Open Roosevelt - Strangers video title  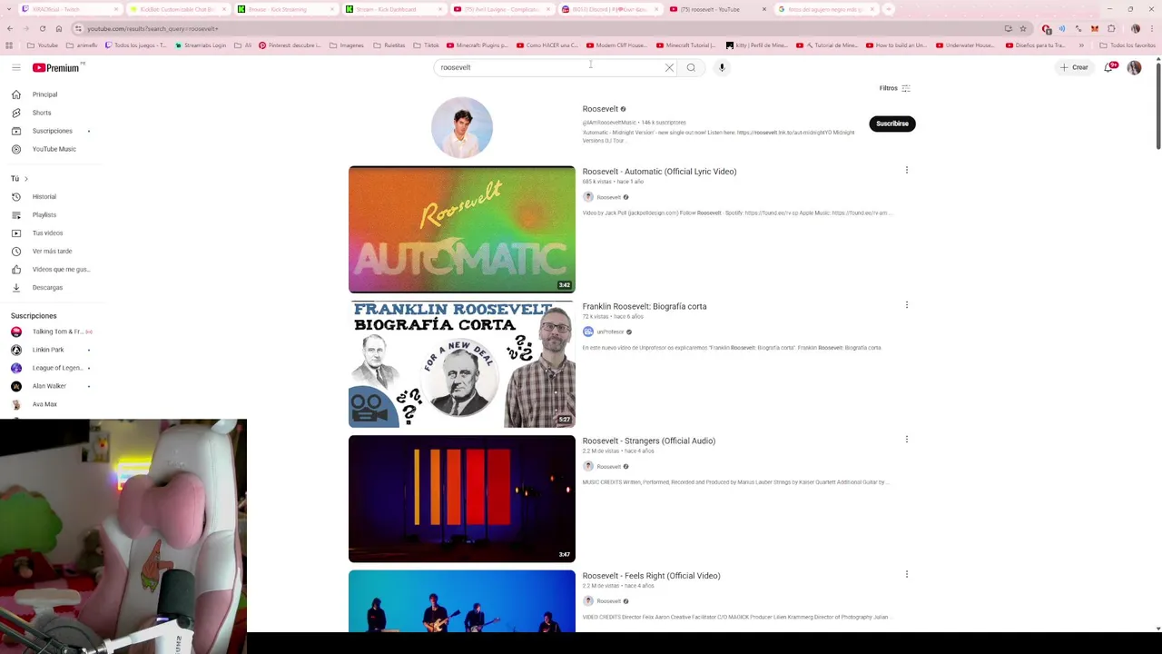[649, 441]
